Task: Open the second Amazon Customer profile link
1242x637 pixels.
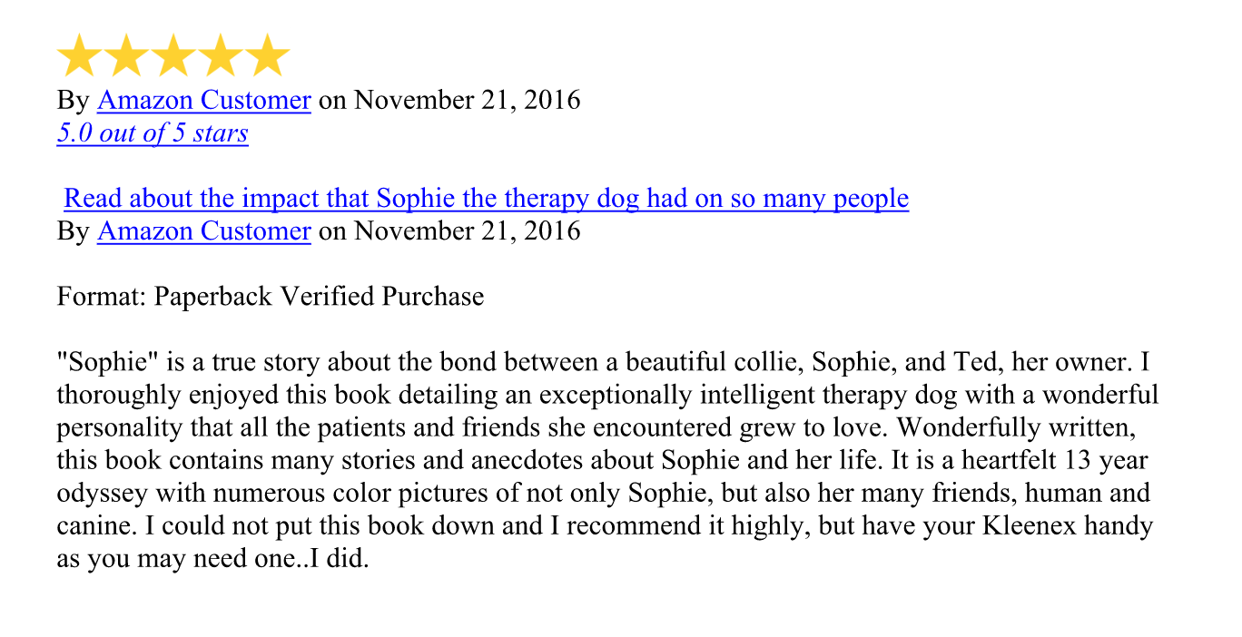Action: (x=204, y=231)
